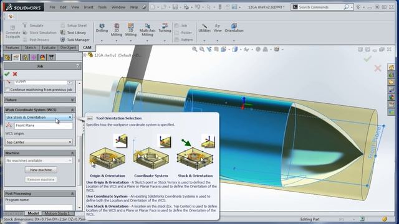Open the Orientation tool
This screenshot has height=224, width=399.
(234, 28)
